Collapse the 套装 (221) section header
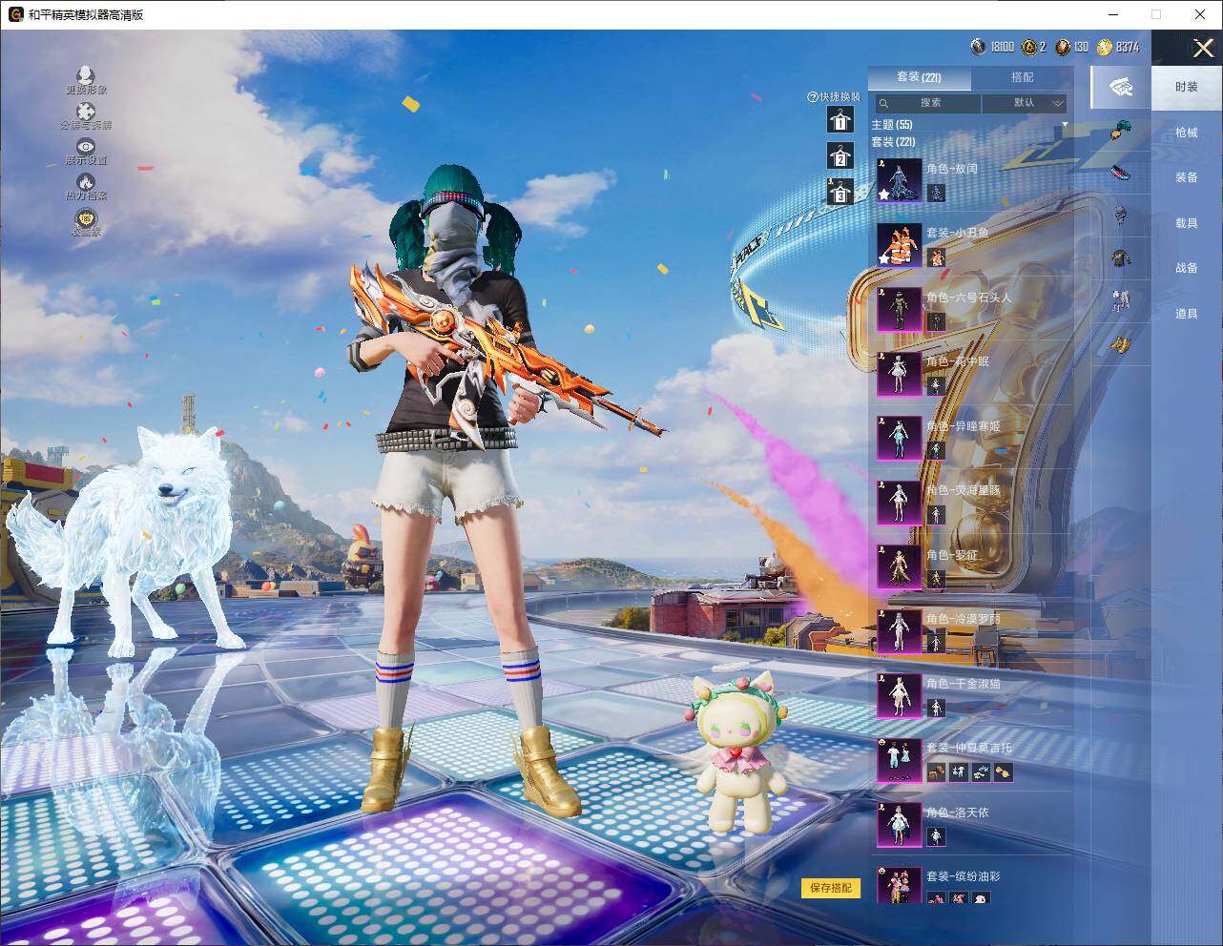 pyautogui.click(x=893, y=142)
